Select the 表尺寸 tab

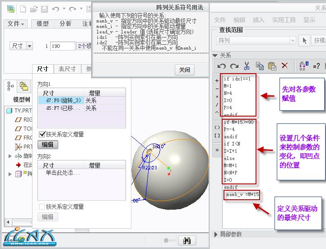pos(67,69)
